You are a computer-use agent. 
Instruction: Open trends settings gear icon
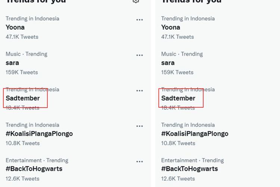(136, 1)
